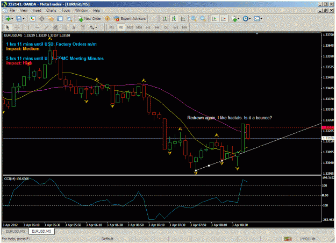336x243 pixels.
Task: Select the Crosshair tool
Action: tap(17, 27)
